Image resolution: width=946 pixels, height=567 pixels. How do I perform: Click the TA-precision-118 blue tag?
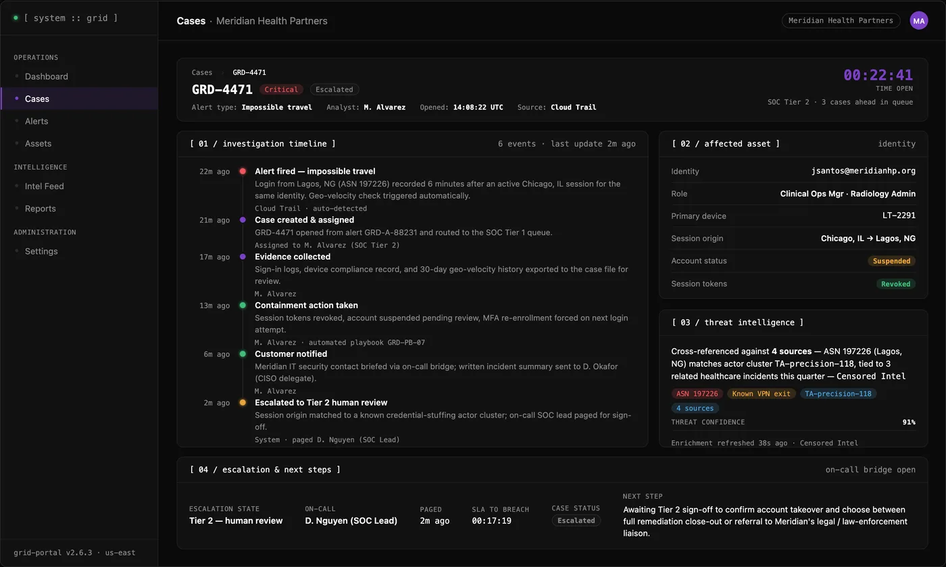coord(839,393)
